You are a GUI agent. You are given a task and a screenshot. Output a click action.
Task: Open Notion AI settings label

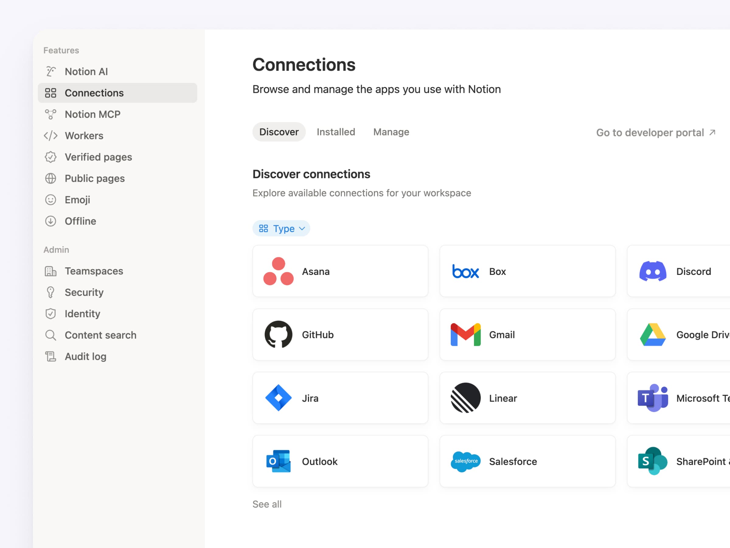[86, 71]
